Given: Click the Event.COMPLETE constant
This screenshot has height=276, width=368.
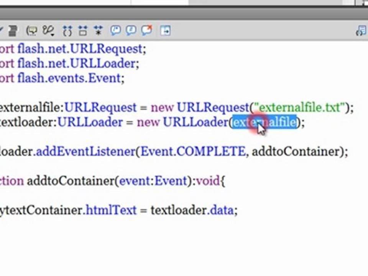Looking at the screenshot, I should coord(193,152).
